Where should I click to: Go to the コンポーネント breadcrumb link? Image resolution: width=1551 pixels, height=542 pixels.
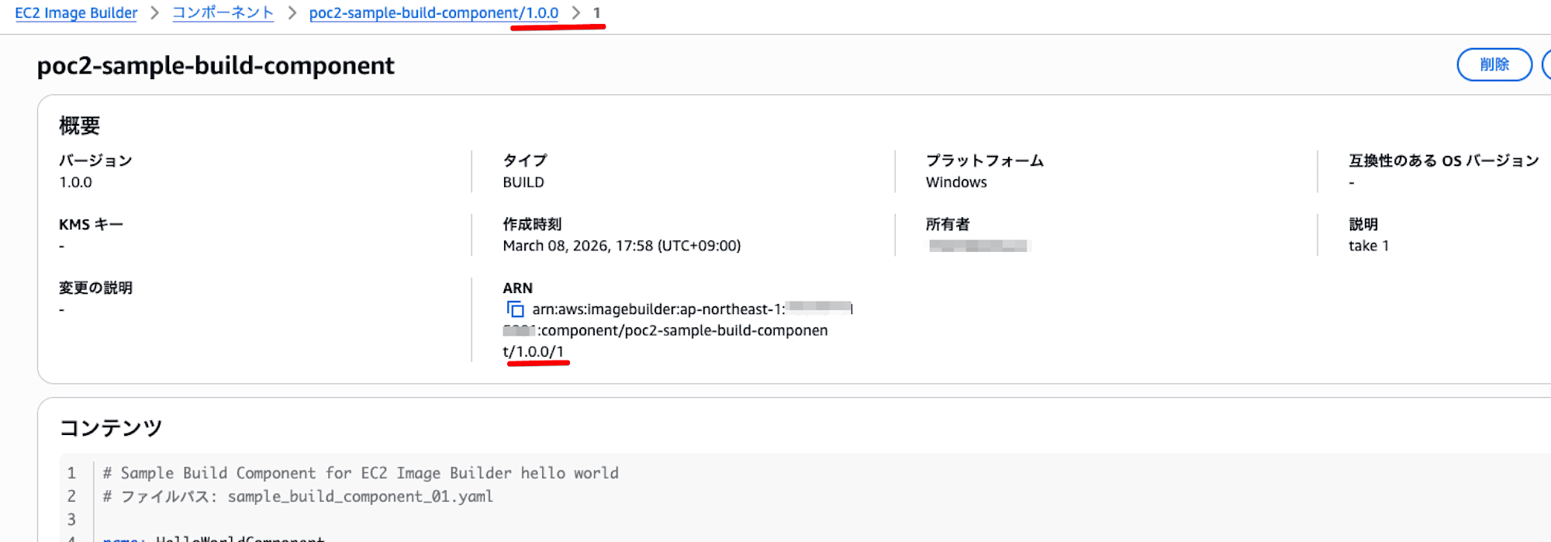click(x=223, y=13)
